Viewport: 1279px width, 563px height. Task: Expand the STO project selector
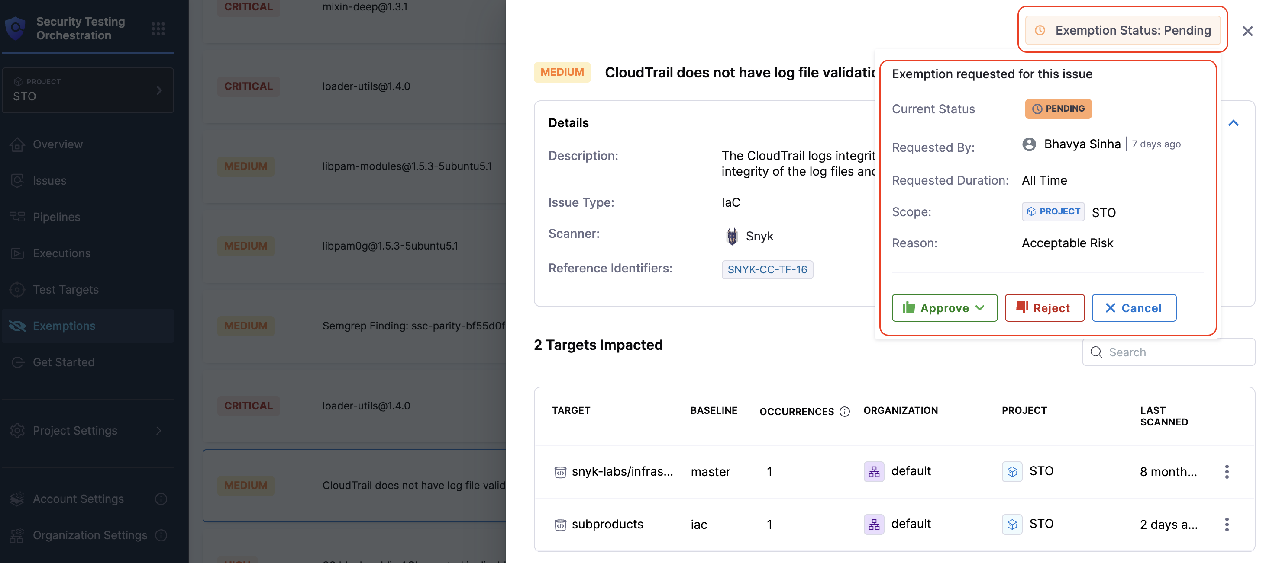click(88, 90)
